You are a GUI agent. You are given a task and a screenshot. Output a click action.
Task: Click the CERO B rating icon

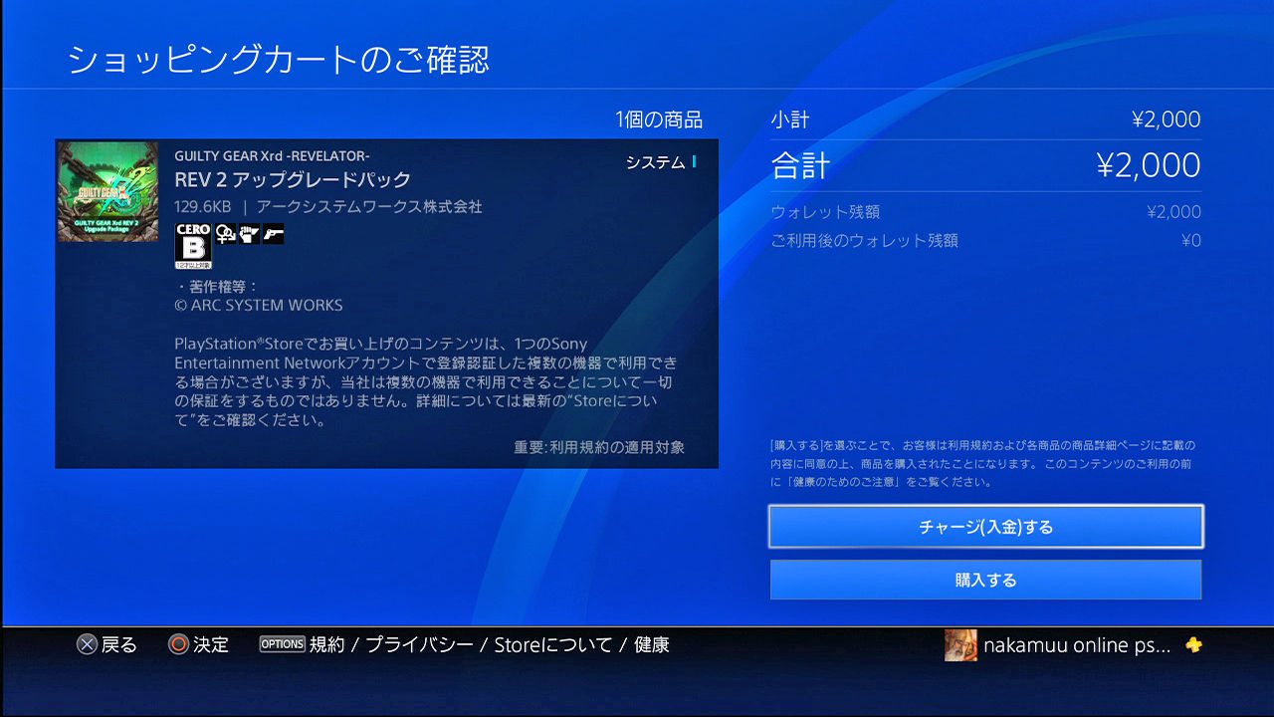pyautogui.click(x=193, y=246)
